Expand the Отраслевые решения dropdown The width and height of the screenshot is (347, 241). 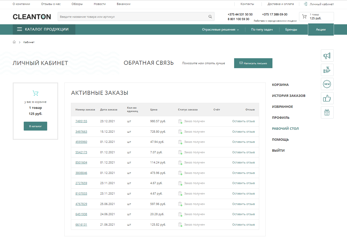point(220,30)
